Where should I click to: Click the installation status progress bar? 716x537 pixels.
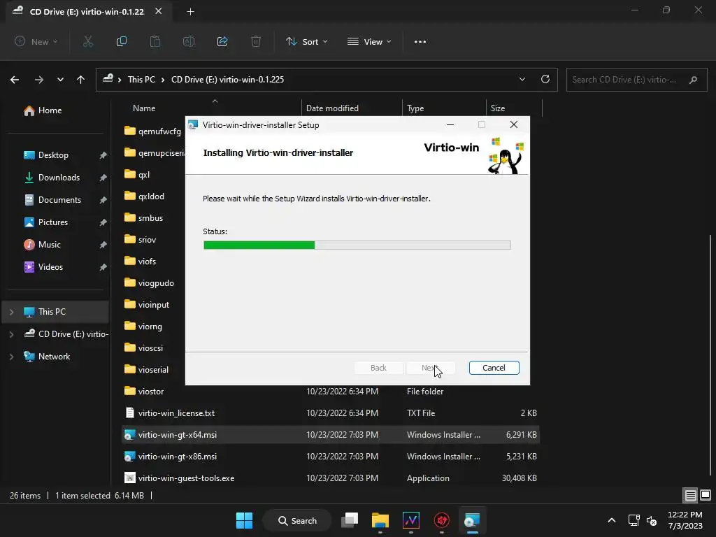[357, 245]
